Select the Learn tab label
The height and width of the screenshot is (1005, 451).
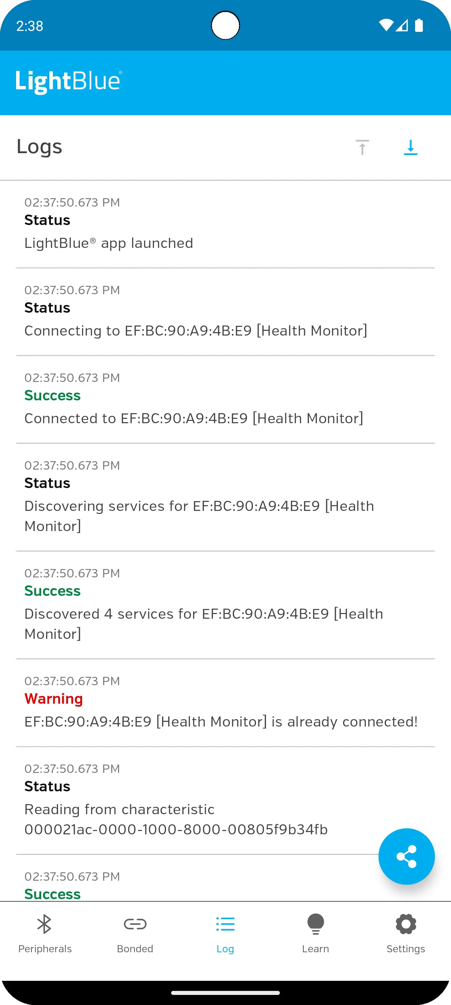click(315, 949)
